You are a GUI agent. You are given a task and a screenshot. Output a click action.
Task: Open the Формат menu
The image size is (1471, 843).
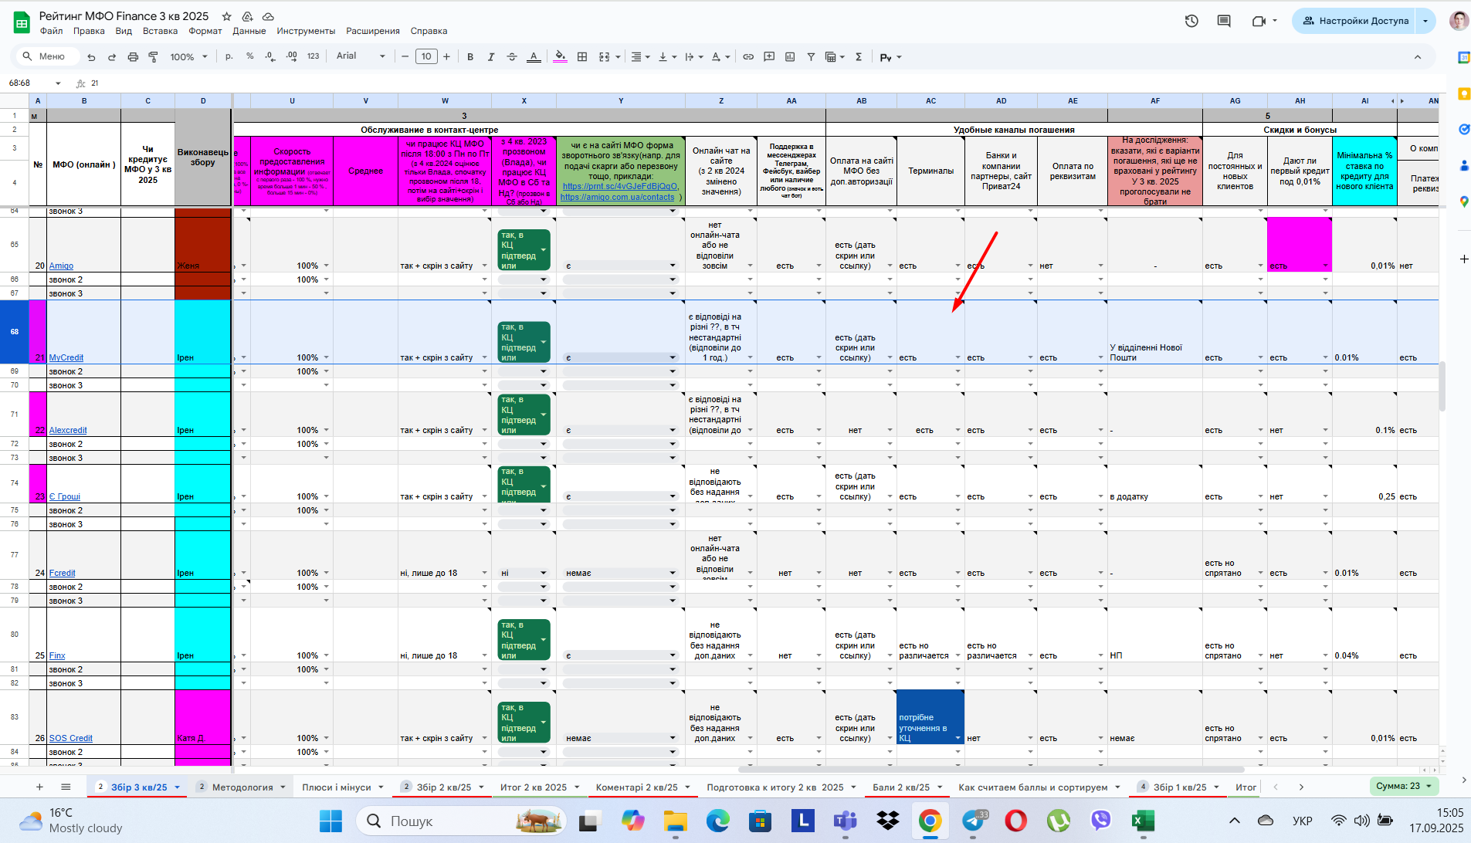coord(205,31)
